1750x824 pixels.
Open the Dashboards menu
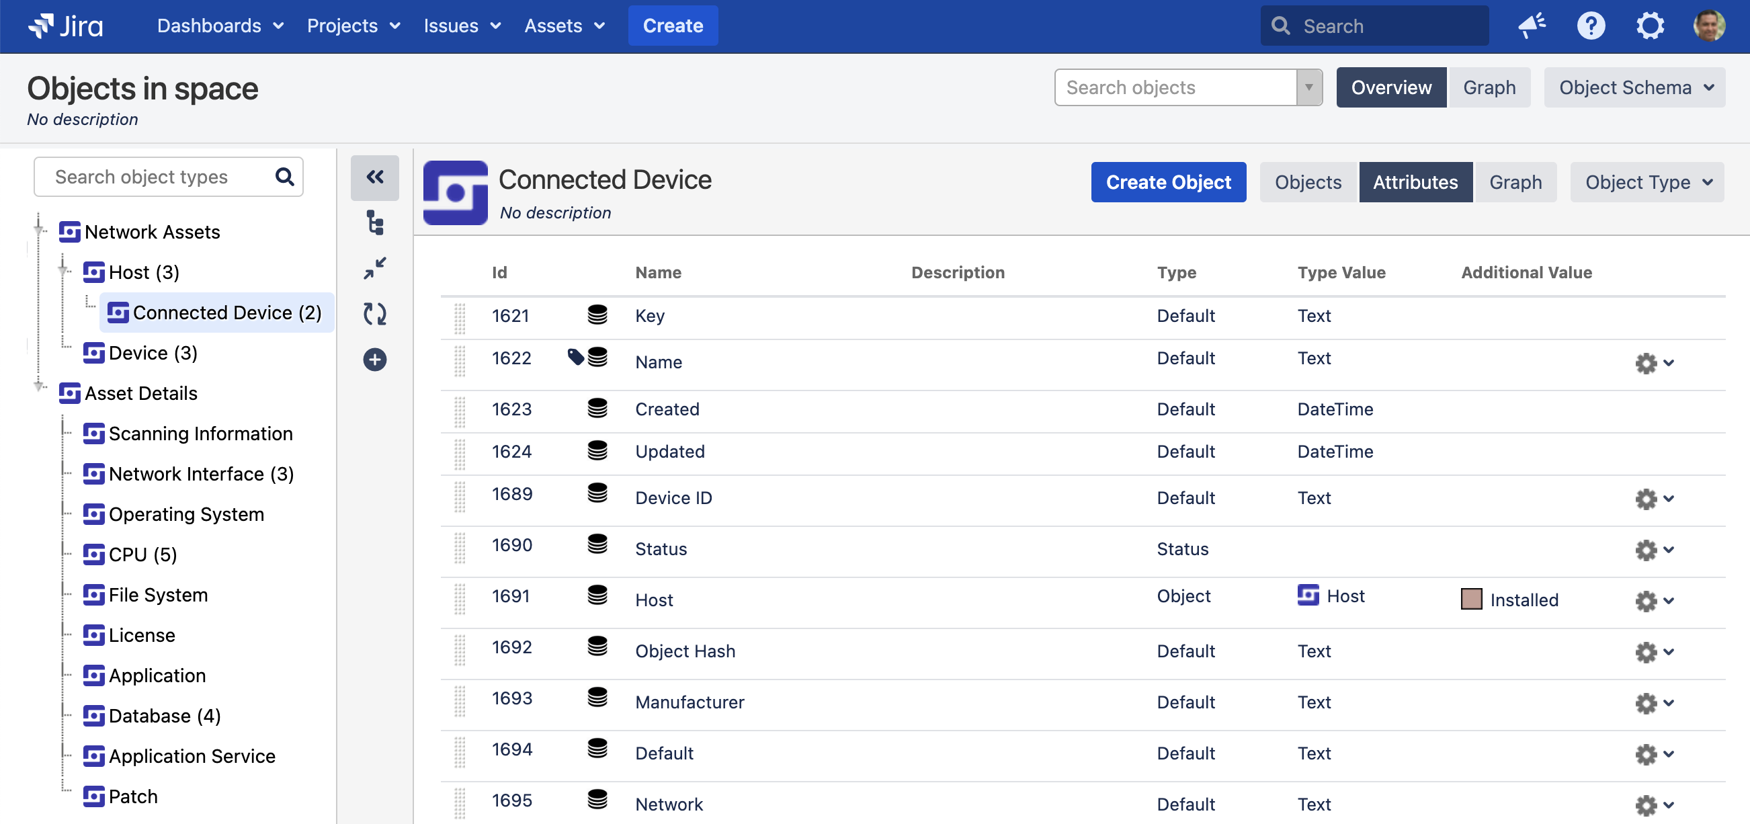coord(220,26)
